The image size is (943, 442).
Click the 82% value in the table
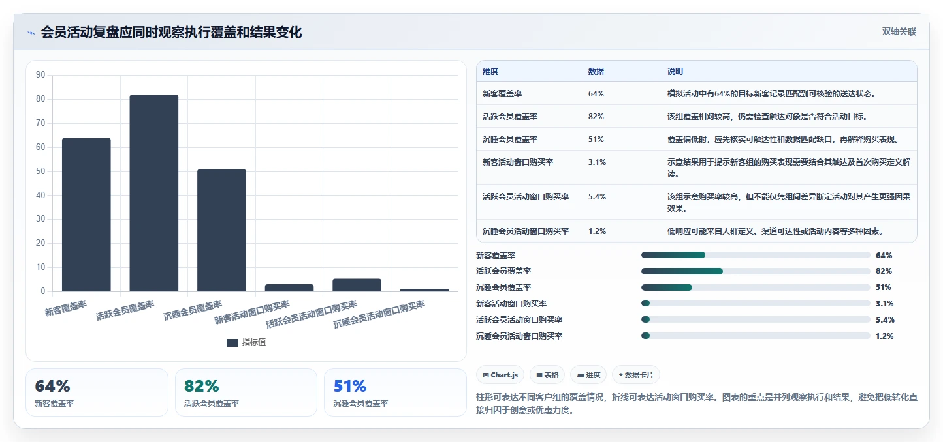[x=596, y=116]
